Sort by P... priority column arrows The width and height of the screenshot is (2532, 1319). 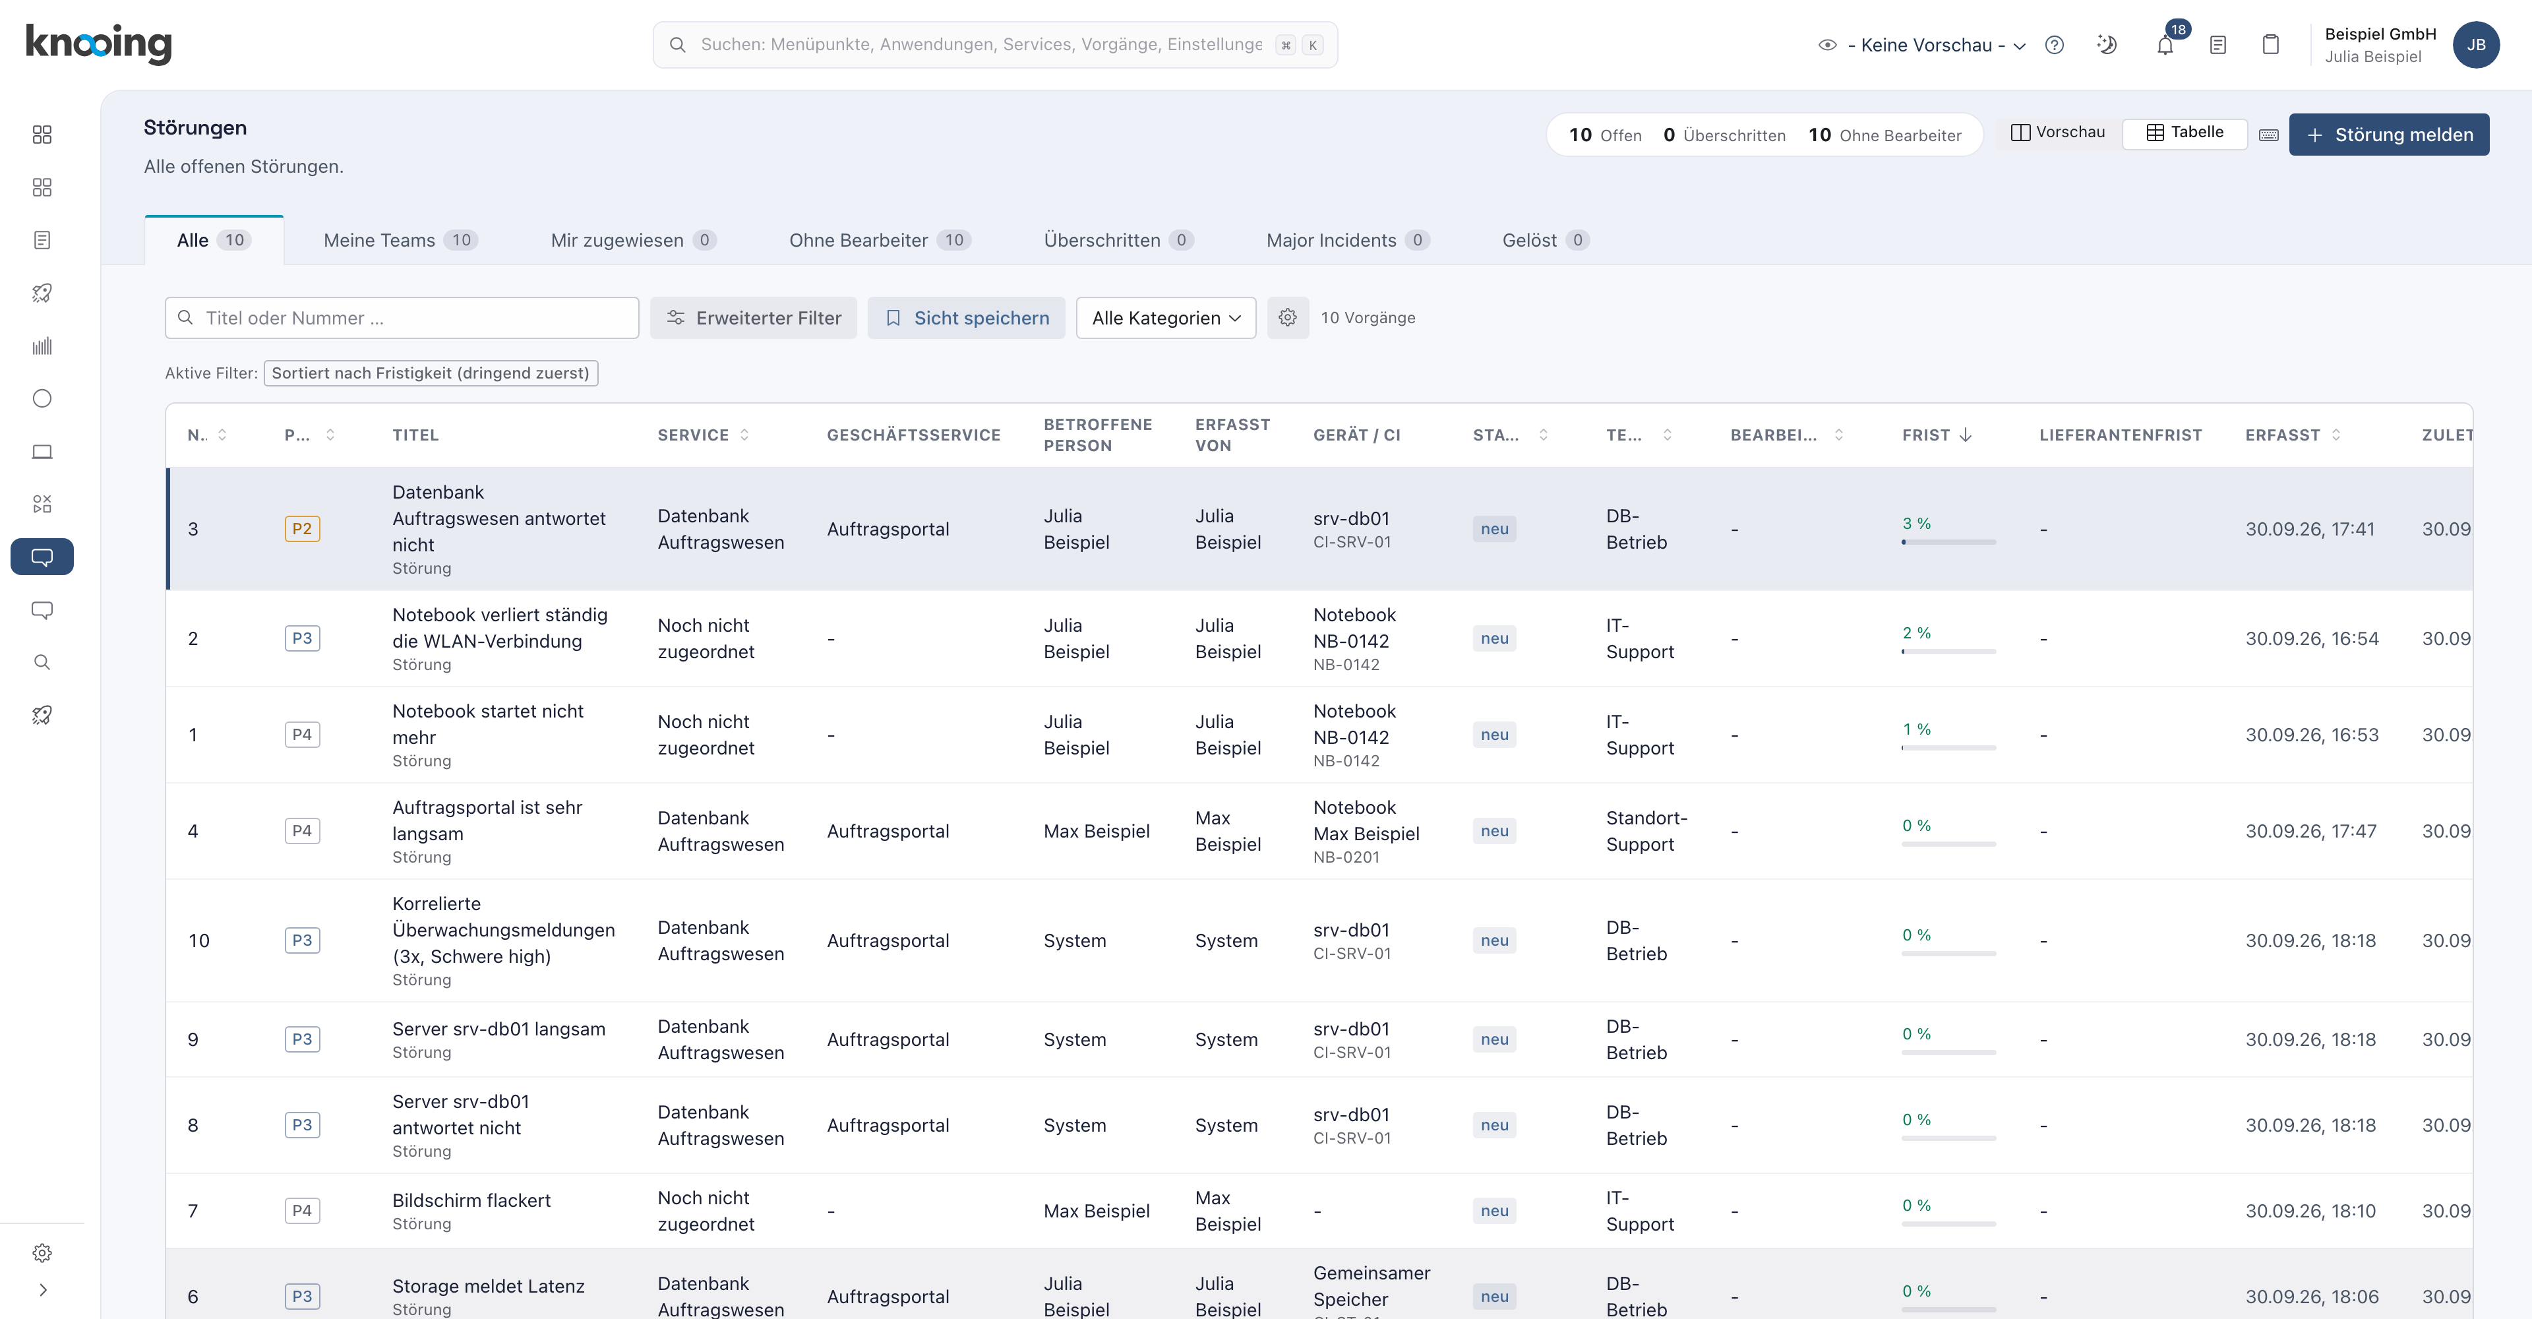tap(330, 435)
